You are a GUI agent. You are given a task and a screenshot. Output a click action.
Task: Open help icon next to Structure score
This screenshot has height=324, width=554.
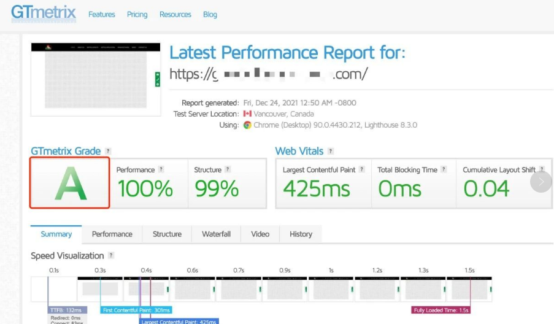coord(228,169)
